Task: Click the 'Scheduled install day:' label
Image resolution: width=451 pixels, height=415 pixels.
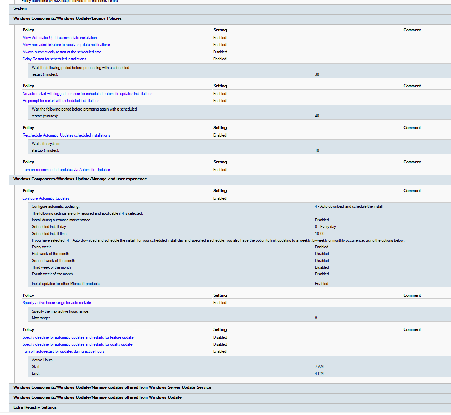Action: pos(50,227)
